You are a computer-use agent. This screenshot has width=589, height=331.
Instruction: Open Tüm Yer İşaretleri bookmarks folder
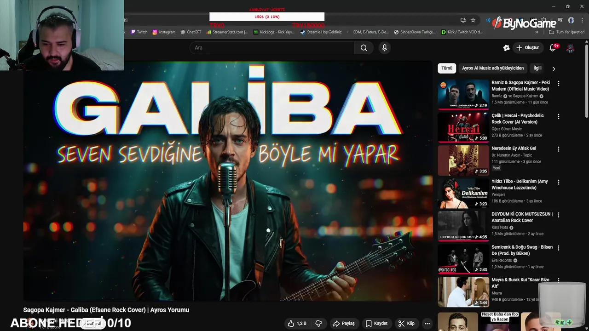(567, 32)
